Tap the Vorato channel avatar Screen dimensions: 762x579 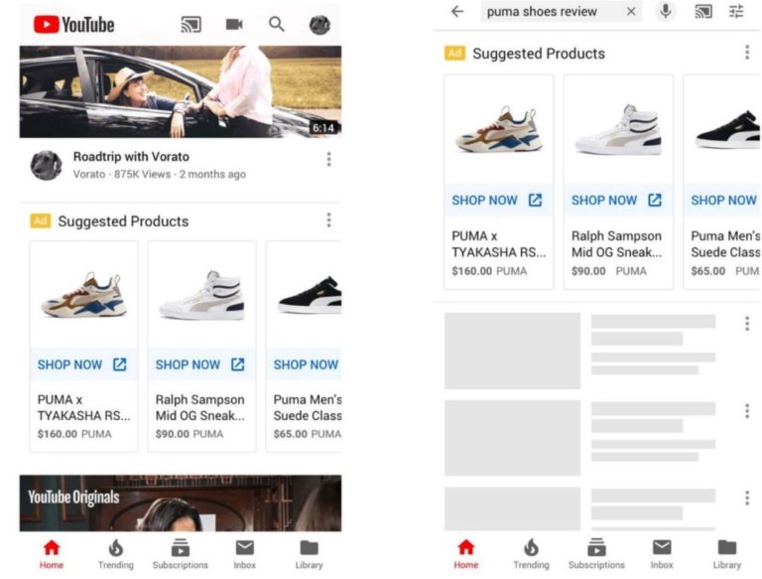(x=47, y=166)
